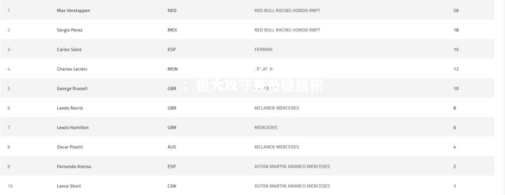Select the 26 points value

pyautogui.click(x=456, y=10)
